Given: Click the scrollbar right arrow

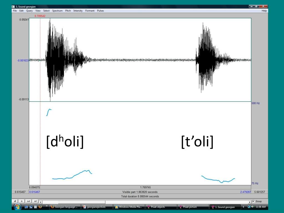Looking at the screenshot, I should 250,202.
